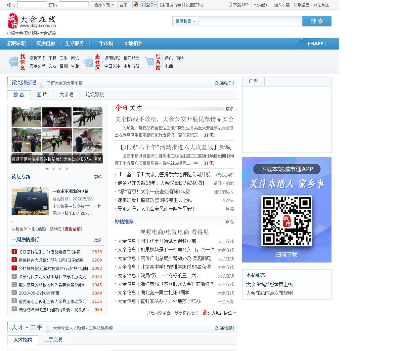Click the search text input field
The width and height of the screenshot is (397, 351).
coord(250,21)
